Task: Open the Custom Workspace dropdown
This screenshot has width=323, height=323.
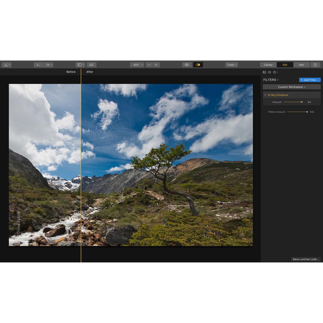Action: pos(291,87)
